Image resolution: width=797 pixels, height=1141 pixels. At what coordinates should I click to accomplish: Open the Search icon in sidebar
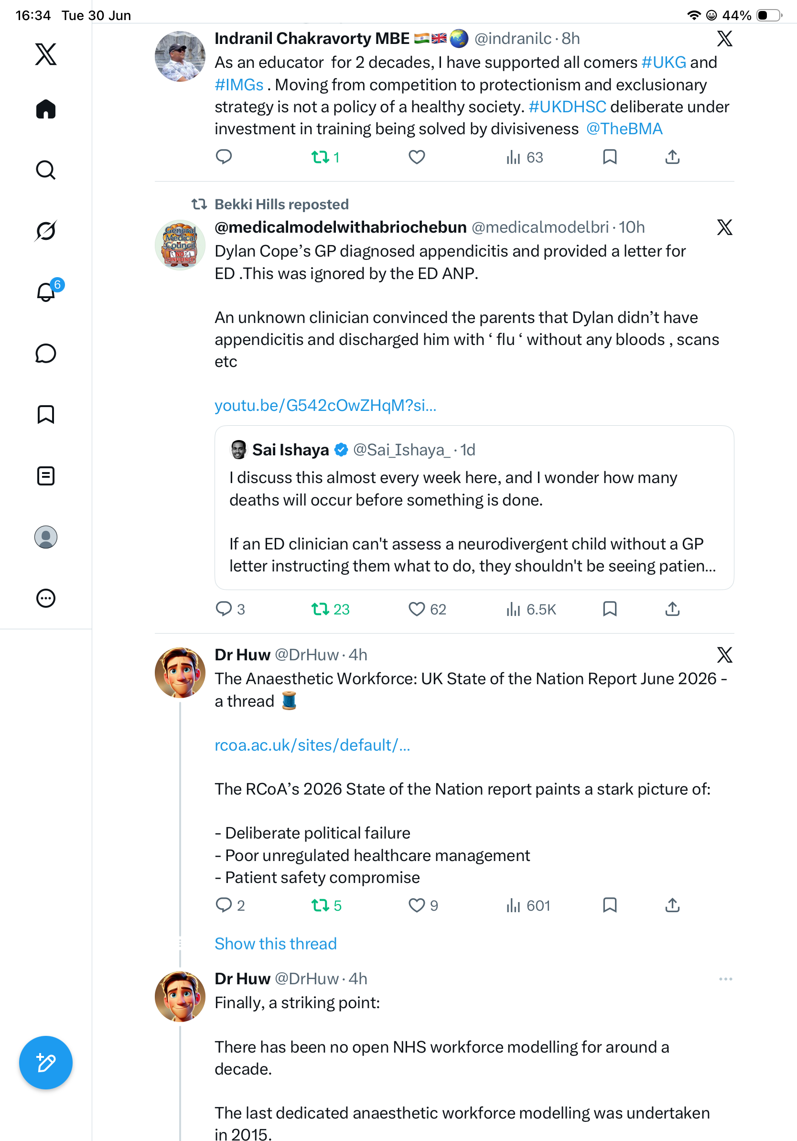(46, 170)
